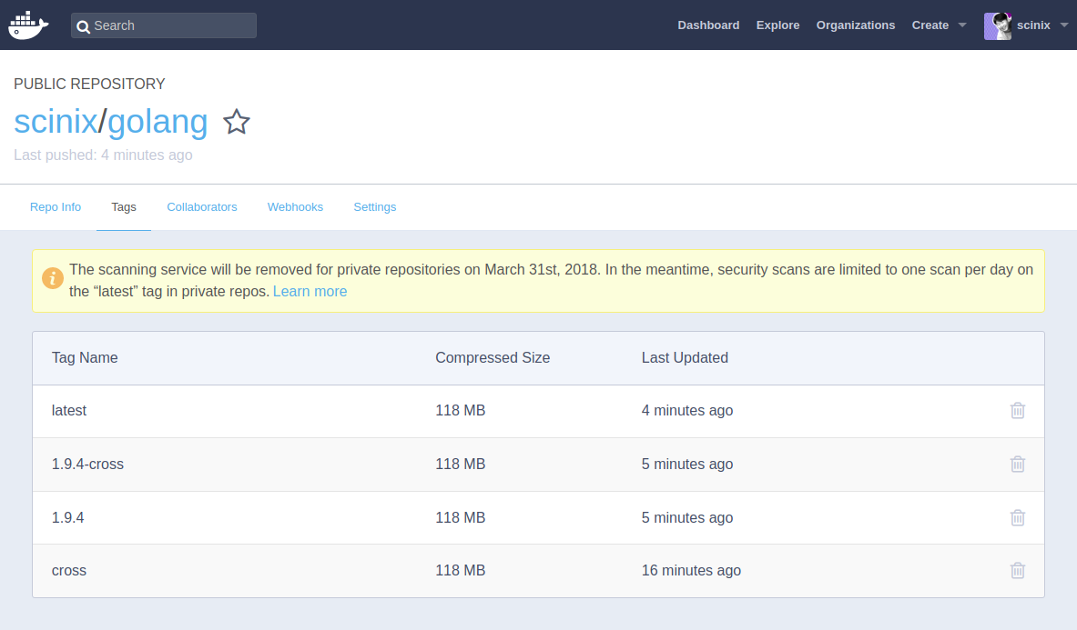1077x630 pixels.
Task: Navigate to Explore in top bar
Action: [x=777, y=25]
